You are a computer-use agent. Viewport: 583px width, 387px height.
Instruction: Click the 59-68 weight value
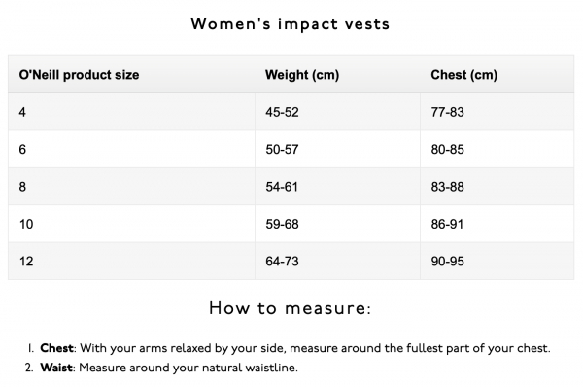pyautogui.click(x=282, y=224)
